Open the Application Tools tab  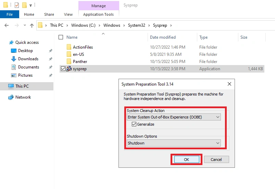coord(98,14)
